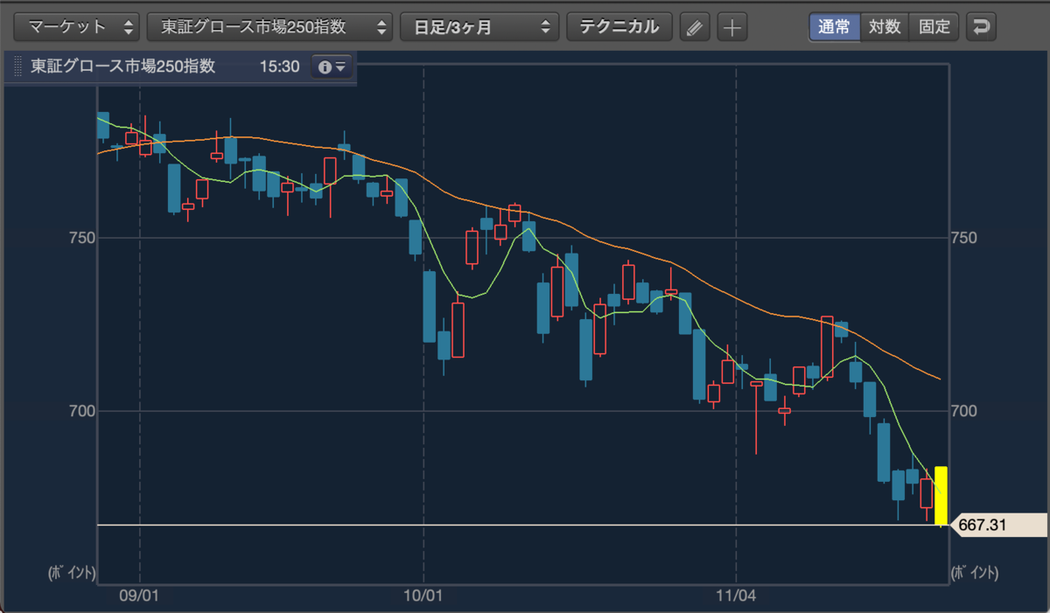Change the 日足/3ヶ月 period dropdown
Image resolution: width=1050 pixels, height=613 pixels.
click(479, 26)
